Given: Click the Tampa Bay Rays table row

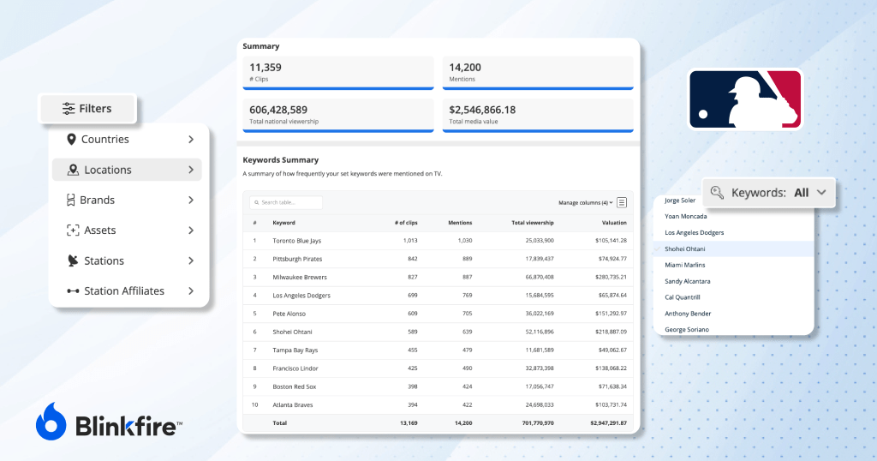Looking at the screenshot, I should point(438,350).
